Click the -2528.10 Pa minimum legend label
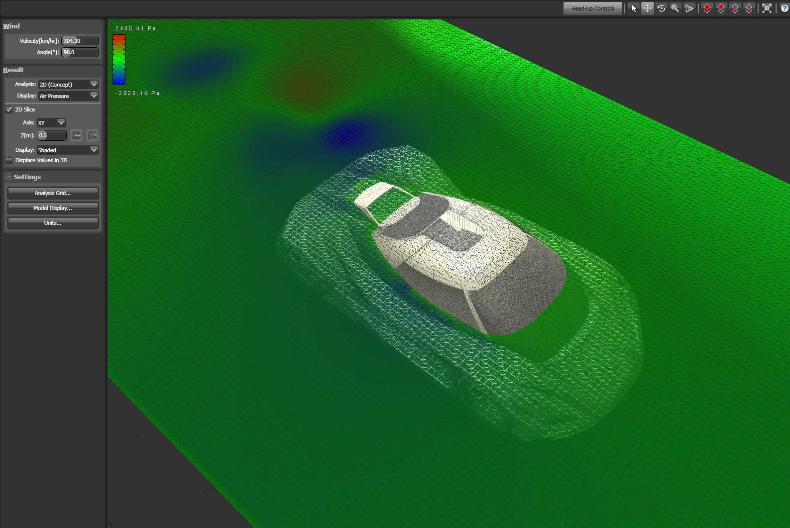 point(137,93)
